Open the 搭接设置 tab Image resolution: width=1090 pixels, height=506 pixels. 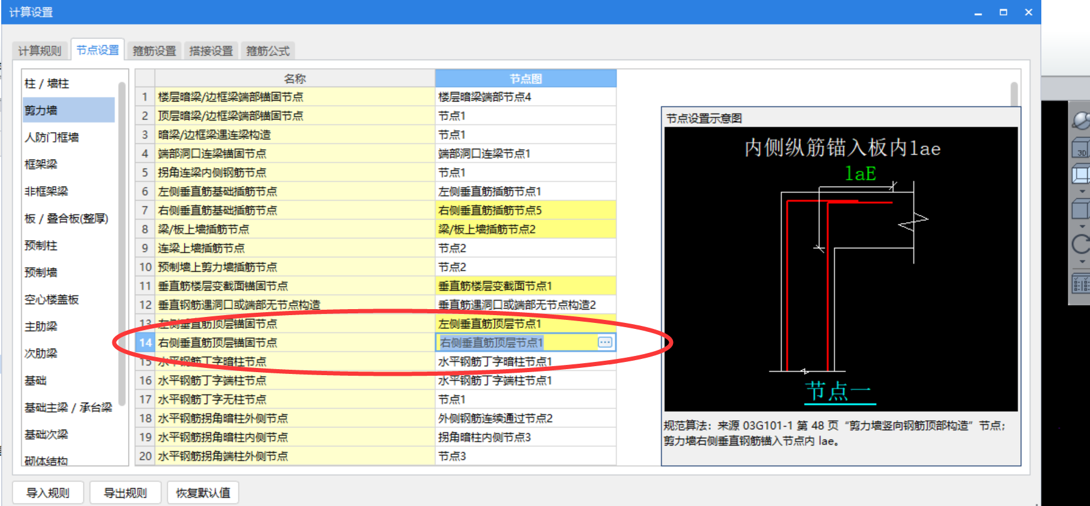coord(211,51)
